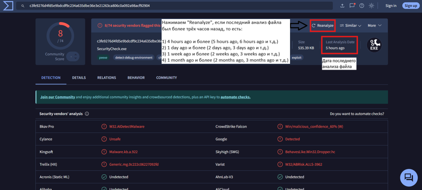Click info icon next to Security vendors' analysis
Viewport: 422px width, 190px height.
pyautogui.click(x=87, y=114)
